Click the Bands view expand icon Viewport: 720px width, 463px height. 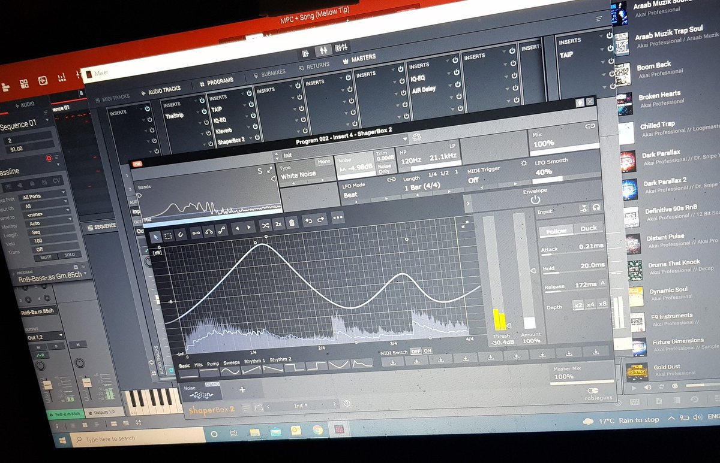click(x=269, y=170)
